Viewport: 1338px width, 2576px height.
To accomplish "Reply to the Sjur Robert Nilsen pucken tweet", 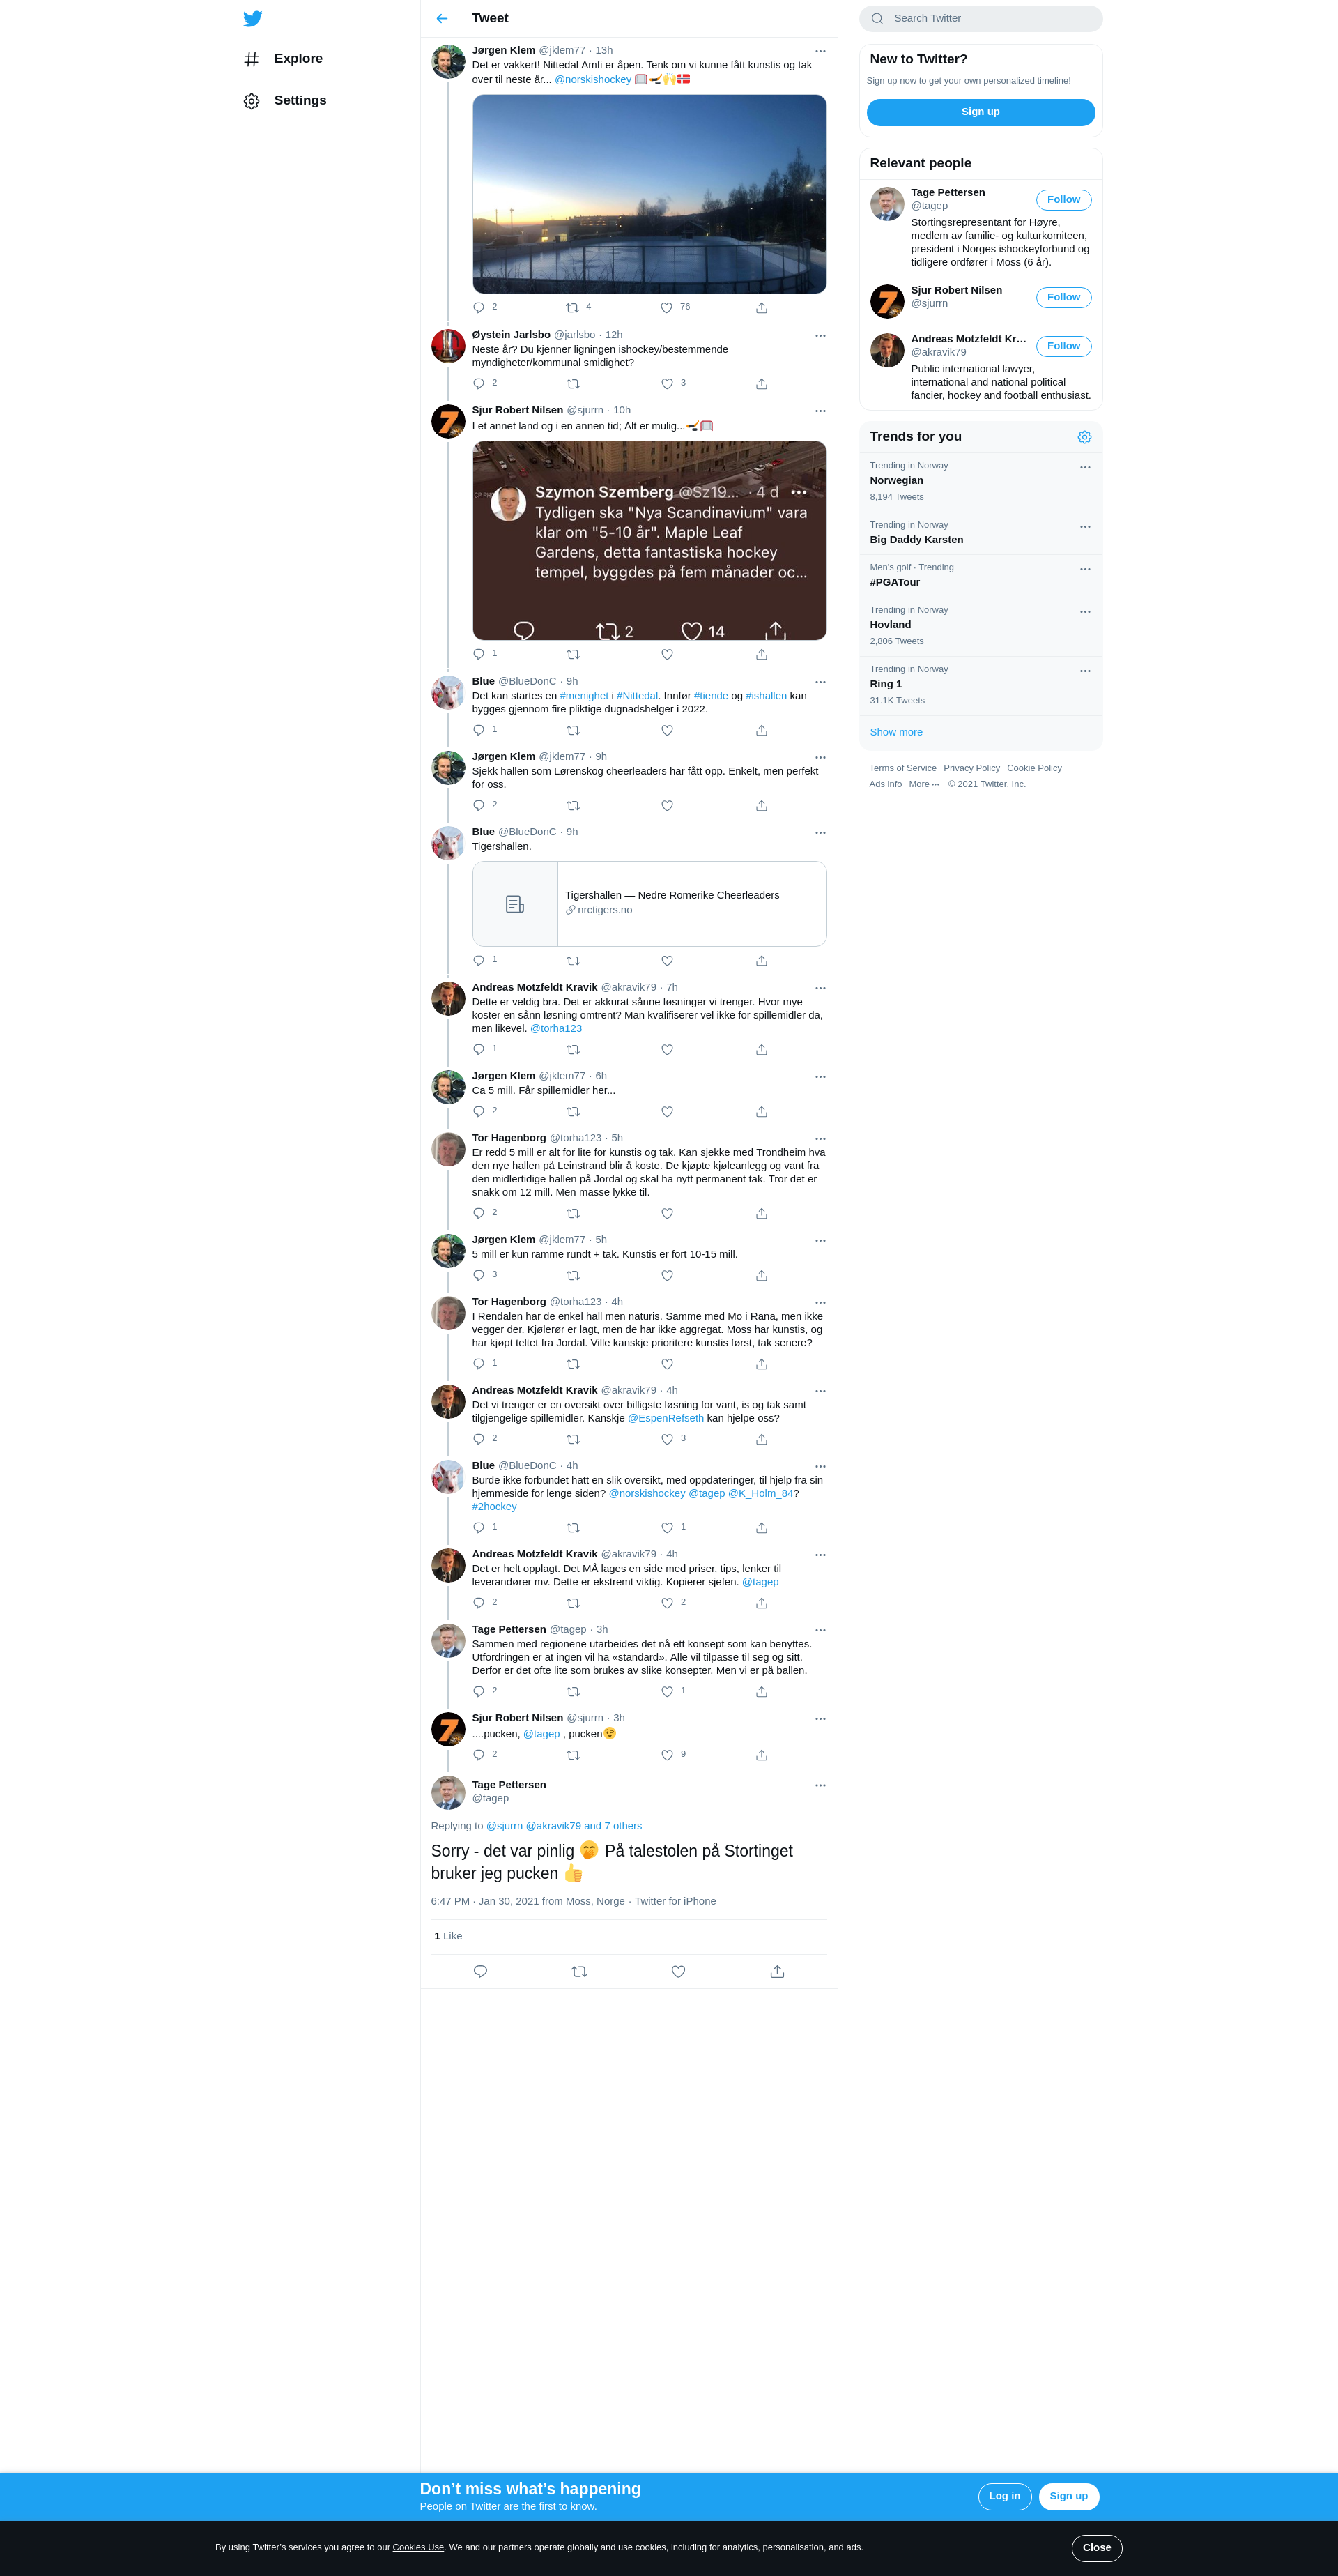I will [x=479, y=1754].
